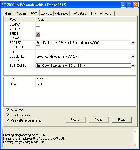140x150 pixels.
Task: Click the Program button
Action: [76, 120]
